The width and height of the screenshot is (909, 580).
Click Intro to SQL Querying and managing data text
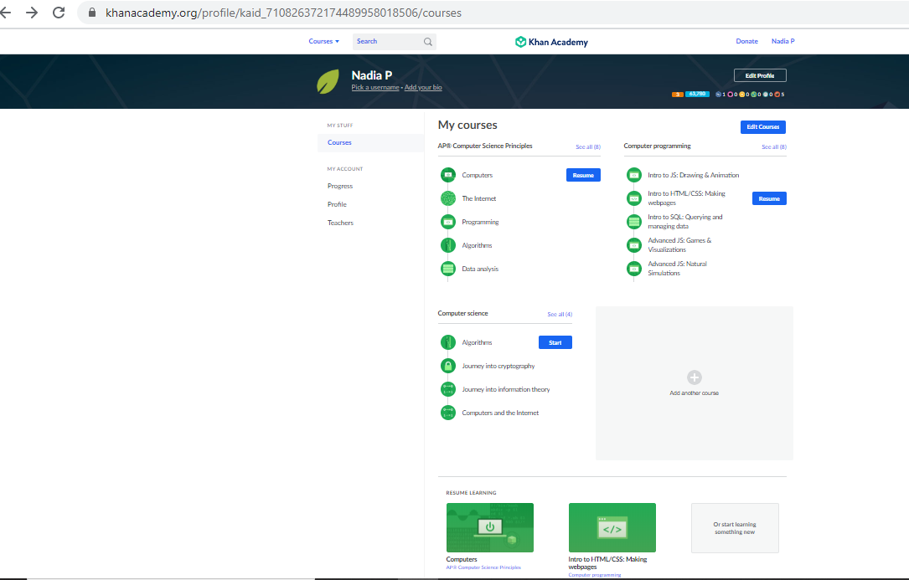[684, 222]
